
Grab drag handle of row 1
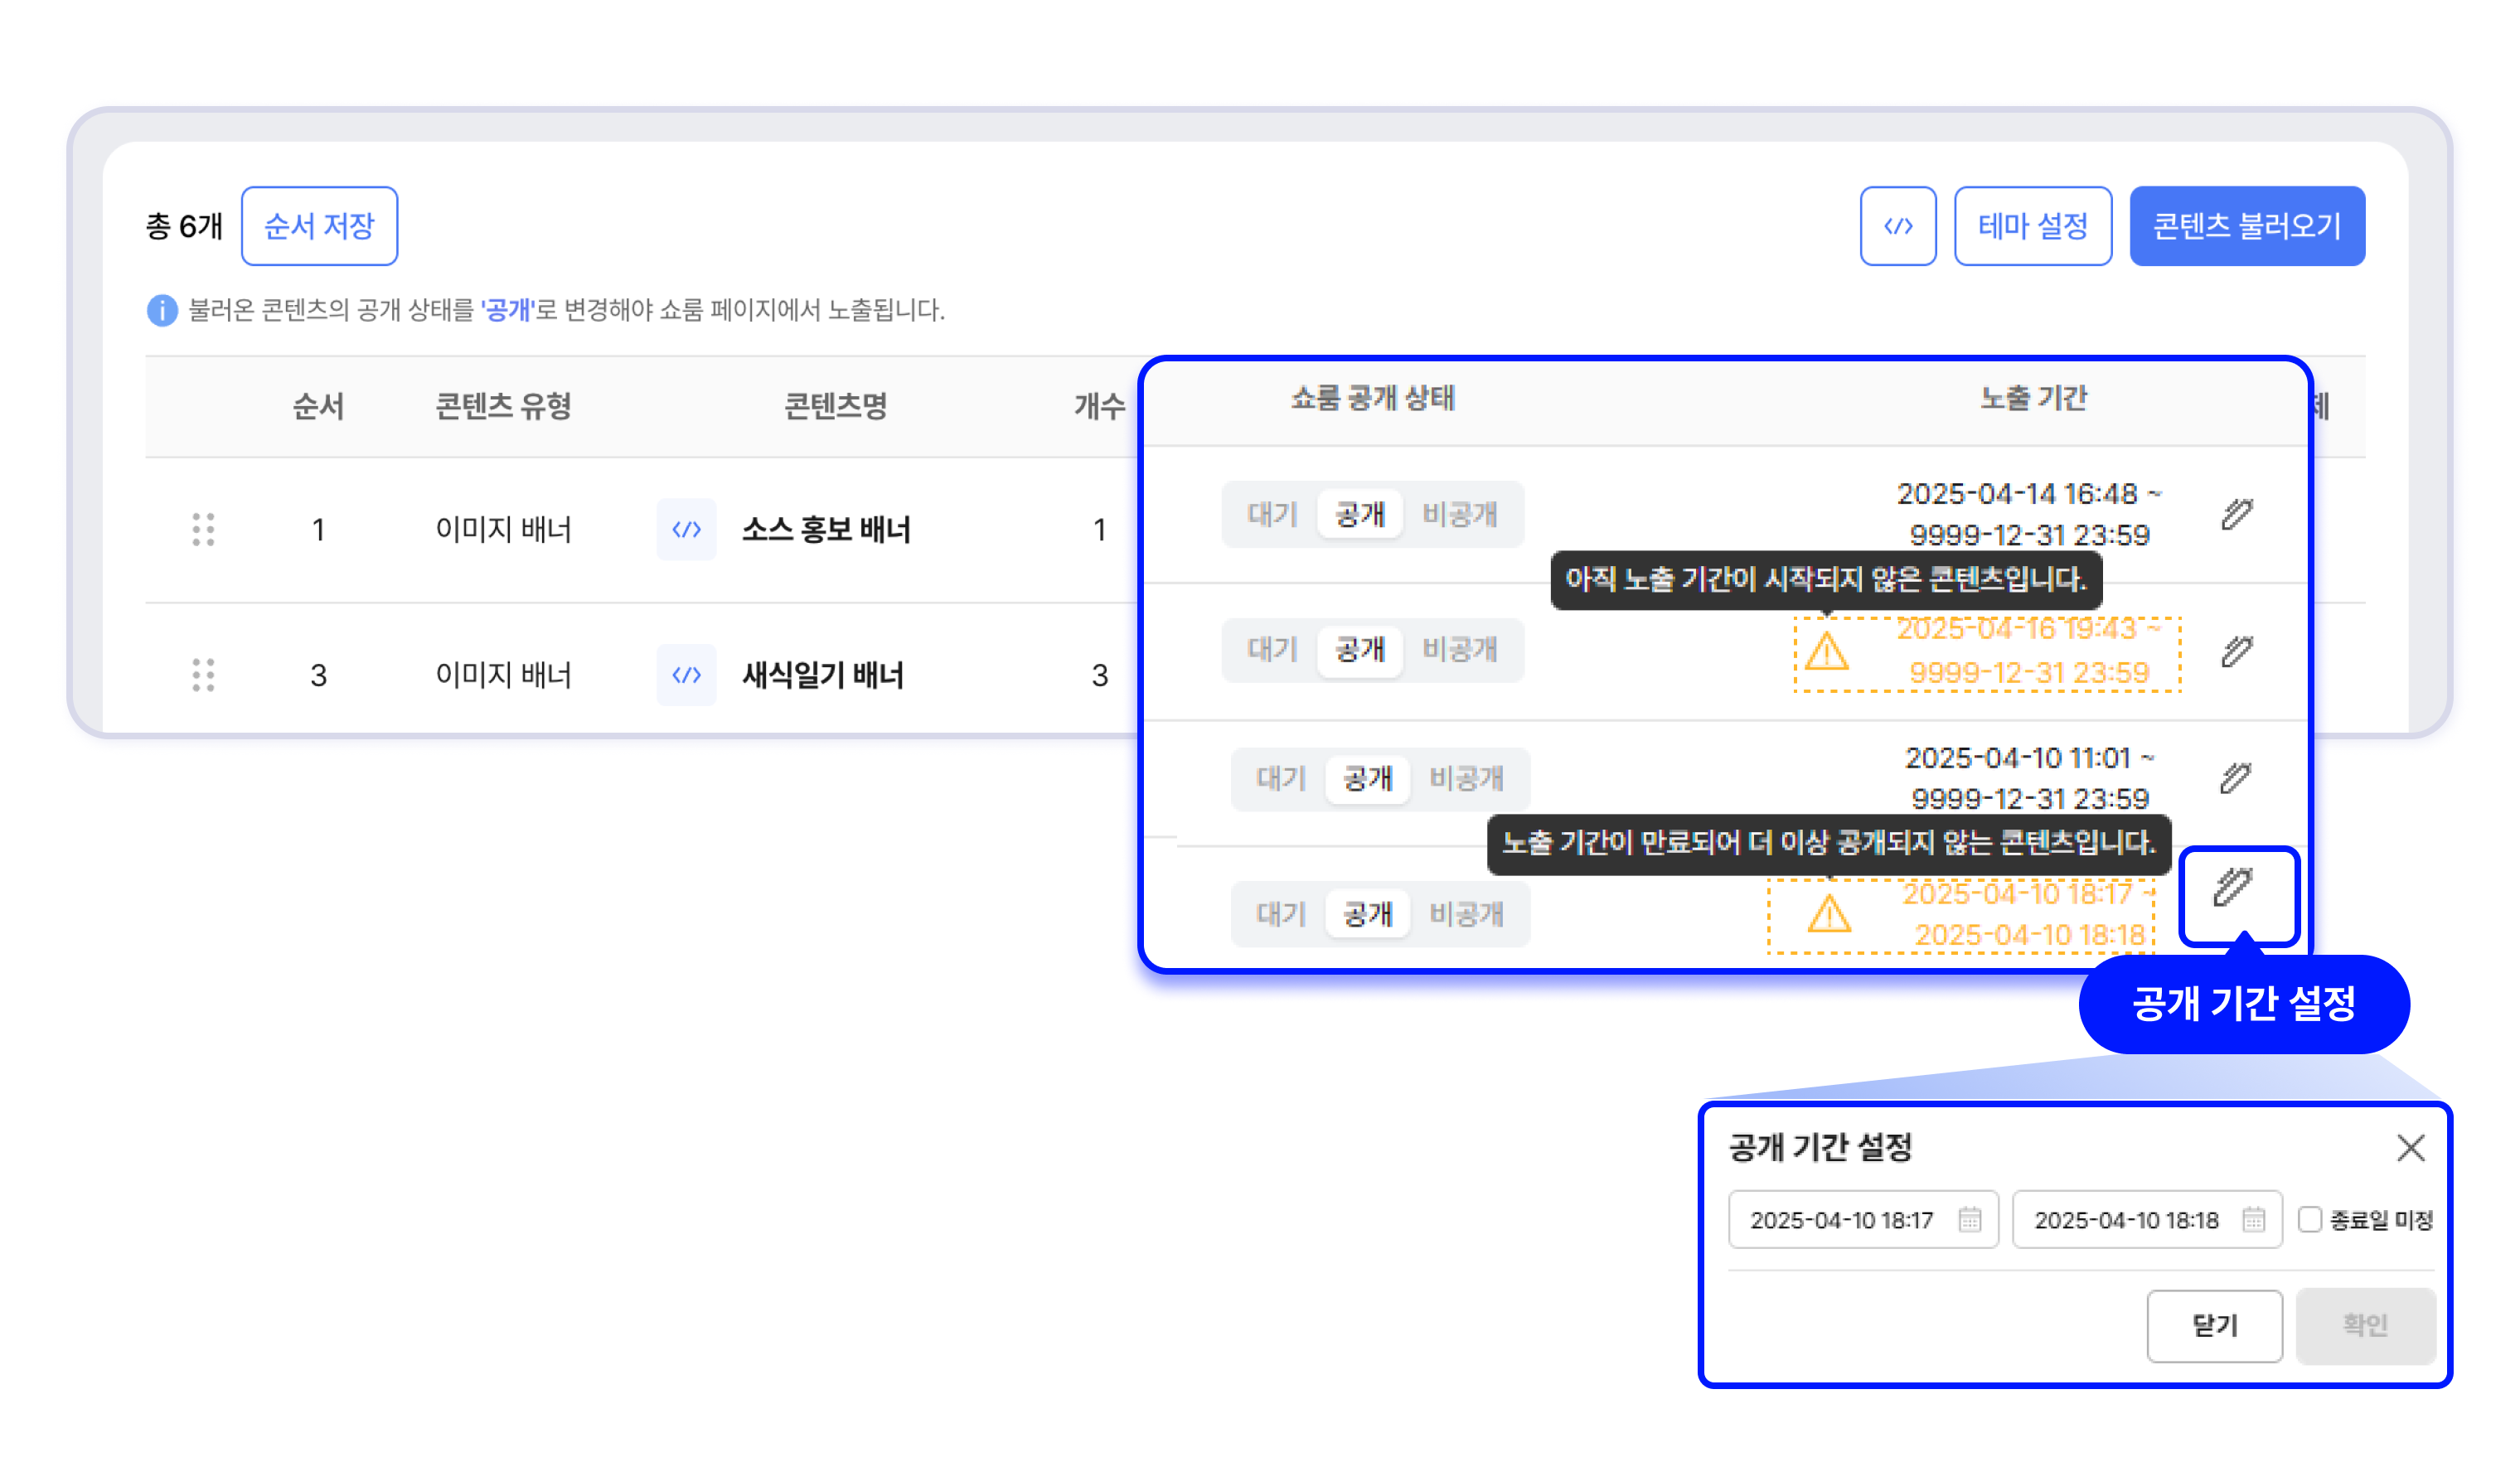point(203,529)
